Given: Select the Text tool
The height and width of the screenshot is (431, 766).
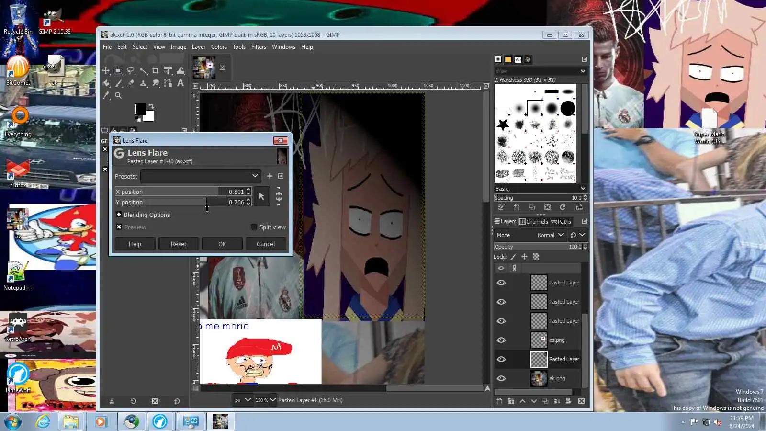Looking at the screenshot, I should [180, 83].
